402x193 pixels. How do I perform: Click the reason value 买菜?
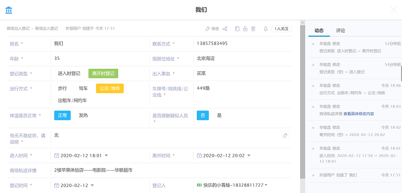(201, 74)
